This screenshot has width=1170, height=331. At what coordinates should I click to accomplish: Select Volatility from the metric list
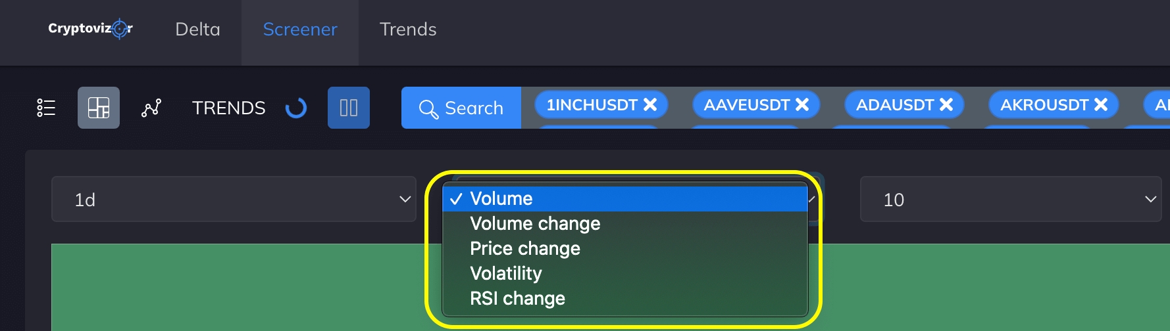[x=506, y=273]
